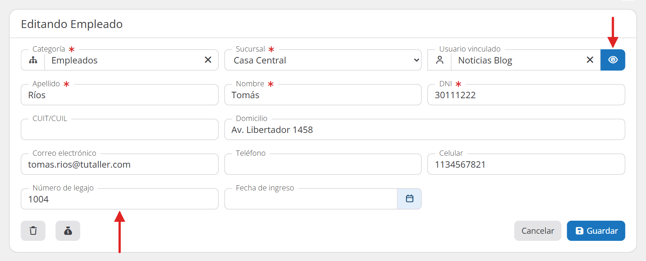Clear the Categoría field with the X

pyautogui.click(x=208, y=60)
